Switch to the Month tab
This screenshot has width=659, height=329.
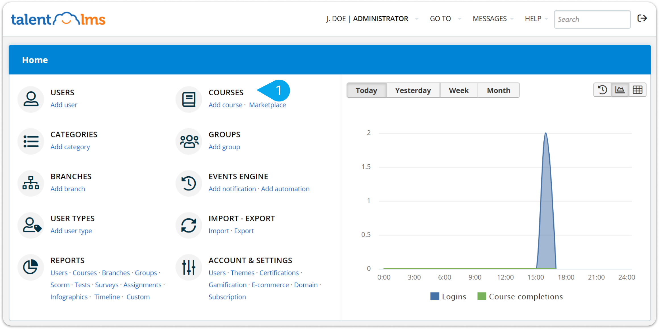point(499,90)
